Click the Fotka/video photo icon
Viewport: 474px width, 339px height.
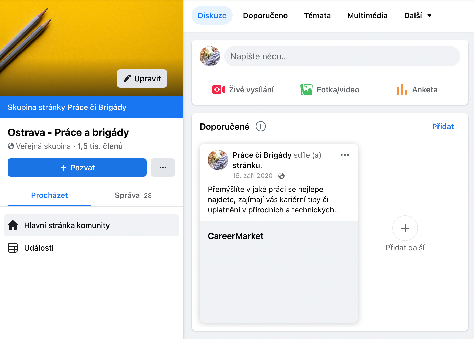[x=306, y=89]
